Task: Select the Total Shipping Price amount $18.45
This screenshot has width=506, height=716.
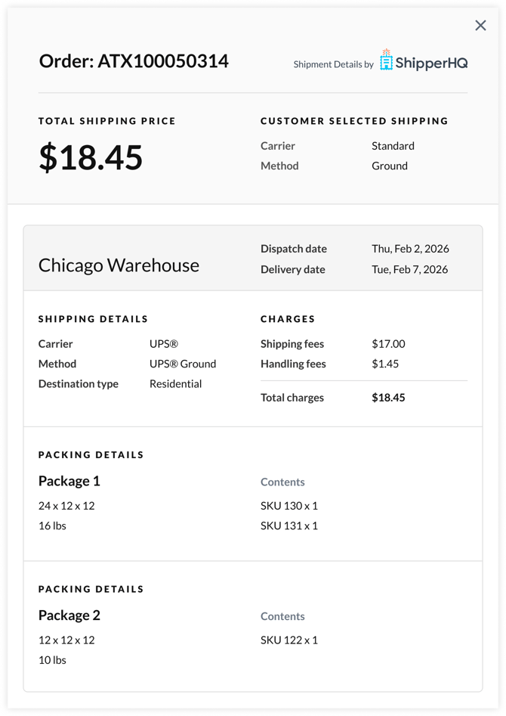Action: coord(91,158)
